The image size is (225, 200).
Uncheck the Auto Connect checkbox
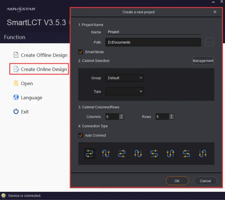coord(81,135)
